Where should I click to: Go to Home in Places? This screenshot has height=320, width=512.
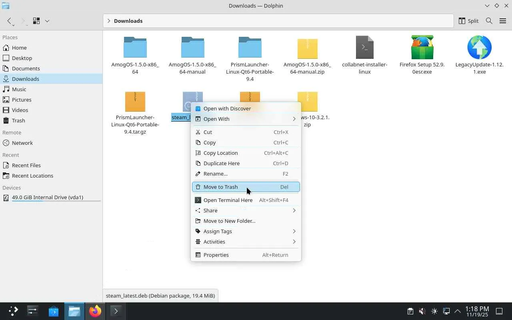(51, 48)
